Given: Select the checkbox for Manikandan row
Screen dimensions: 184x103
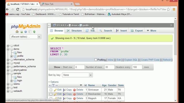Looking at the screenshot, I should [51, 94].
